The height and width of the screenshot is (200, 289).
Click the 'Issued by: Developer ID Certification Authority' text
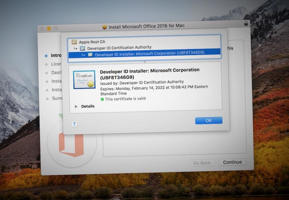[x=142, y=82]
